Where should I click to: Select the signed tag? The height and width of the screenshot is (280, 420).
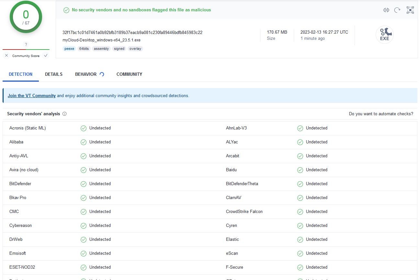[x=119, y=49]
